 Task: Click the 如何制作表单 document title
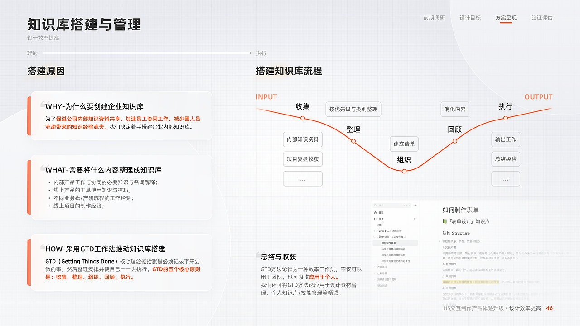460,210
